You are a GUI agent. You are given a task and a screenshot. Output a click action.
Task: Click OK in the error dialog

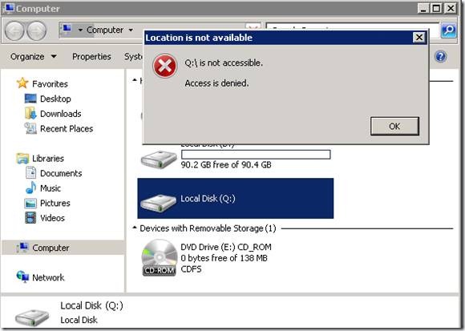pos(394,127)
